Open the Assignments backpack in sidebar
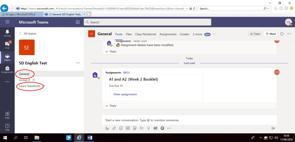The image size is (295, 142). pos(7,69)
